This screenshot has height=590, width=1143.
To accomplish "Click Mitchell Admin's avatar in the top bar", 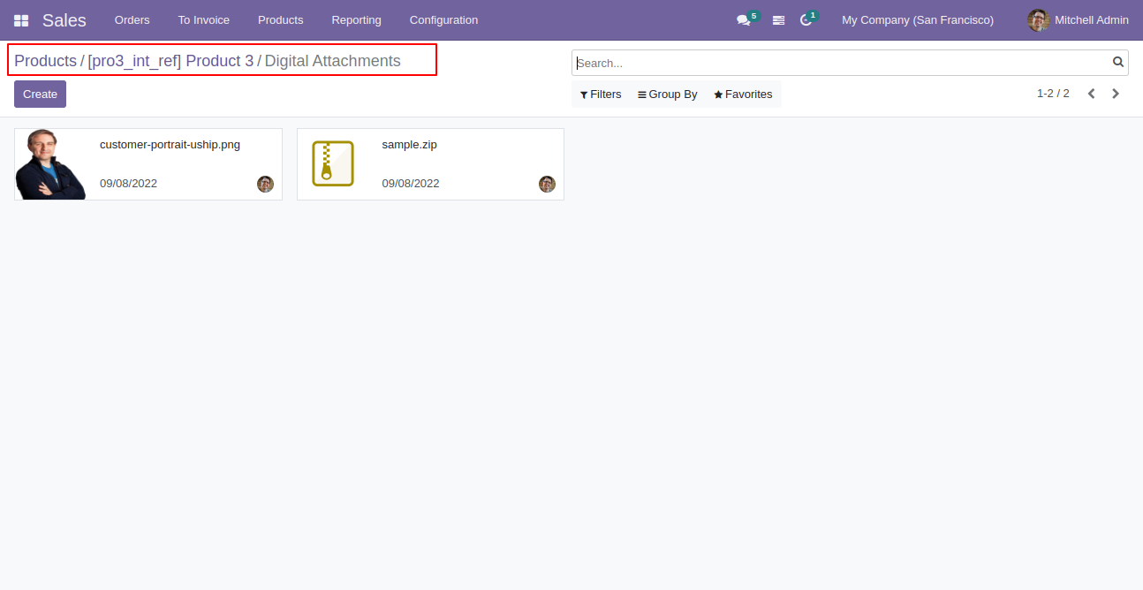I will tap(1039, 20).
